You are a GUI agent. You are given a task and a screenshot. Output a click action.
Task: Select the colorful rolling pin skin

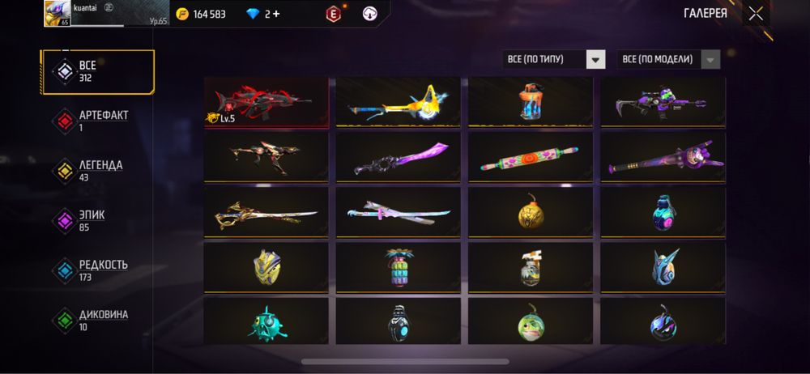[531, 157]
